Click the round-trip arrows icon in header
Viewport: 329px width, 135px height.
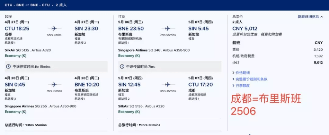point(27,5)
